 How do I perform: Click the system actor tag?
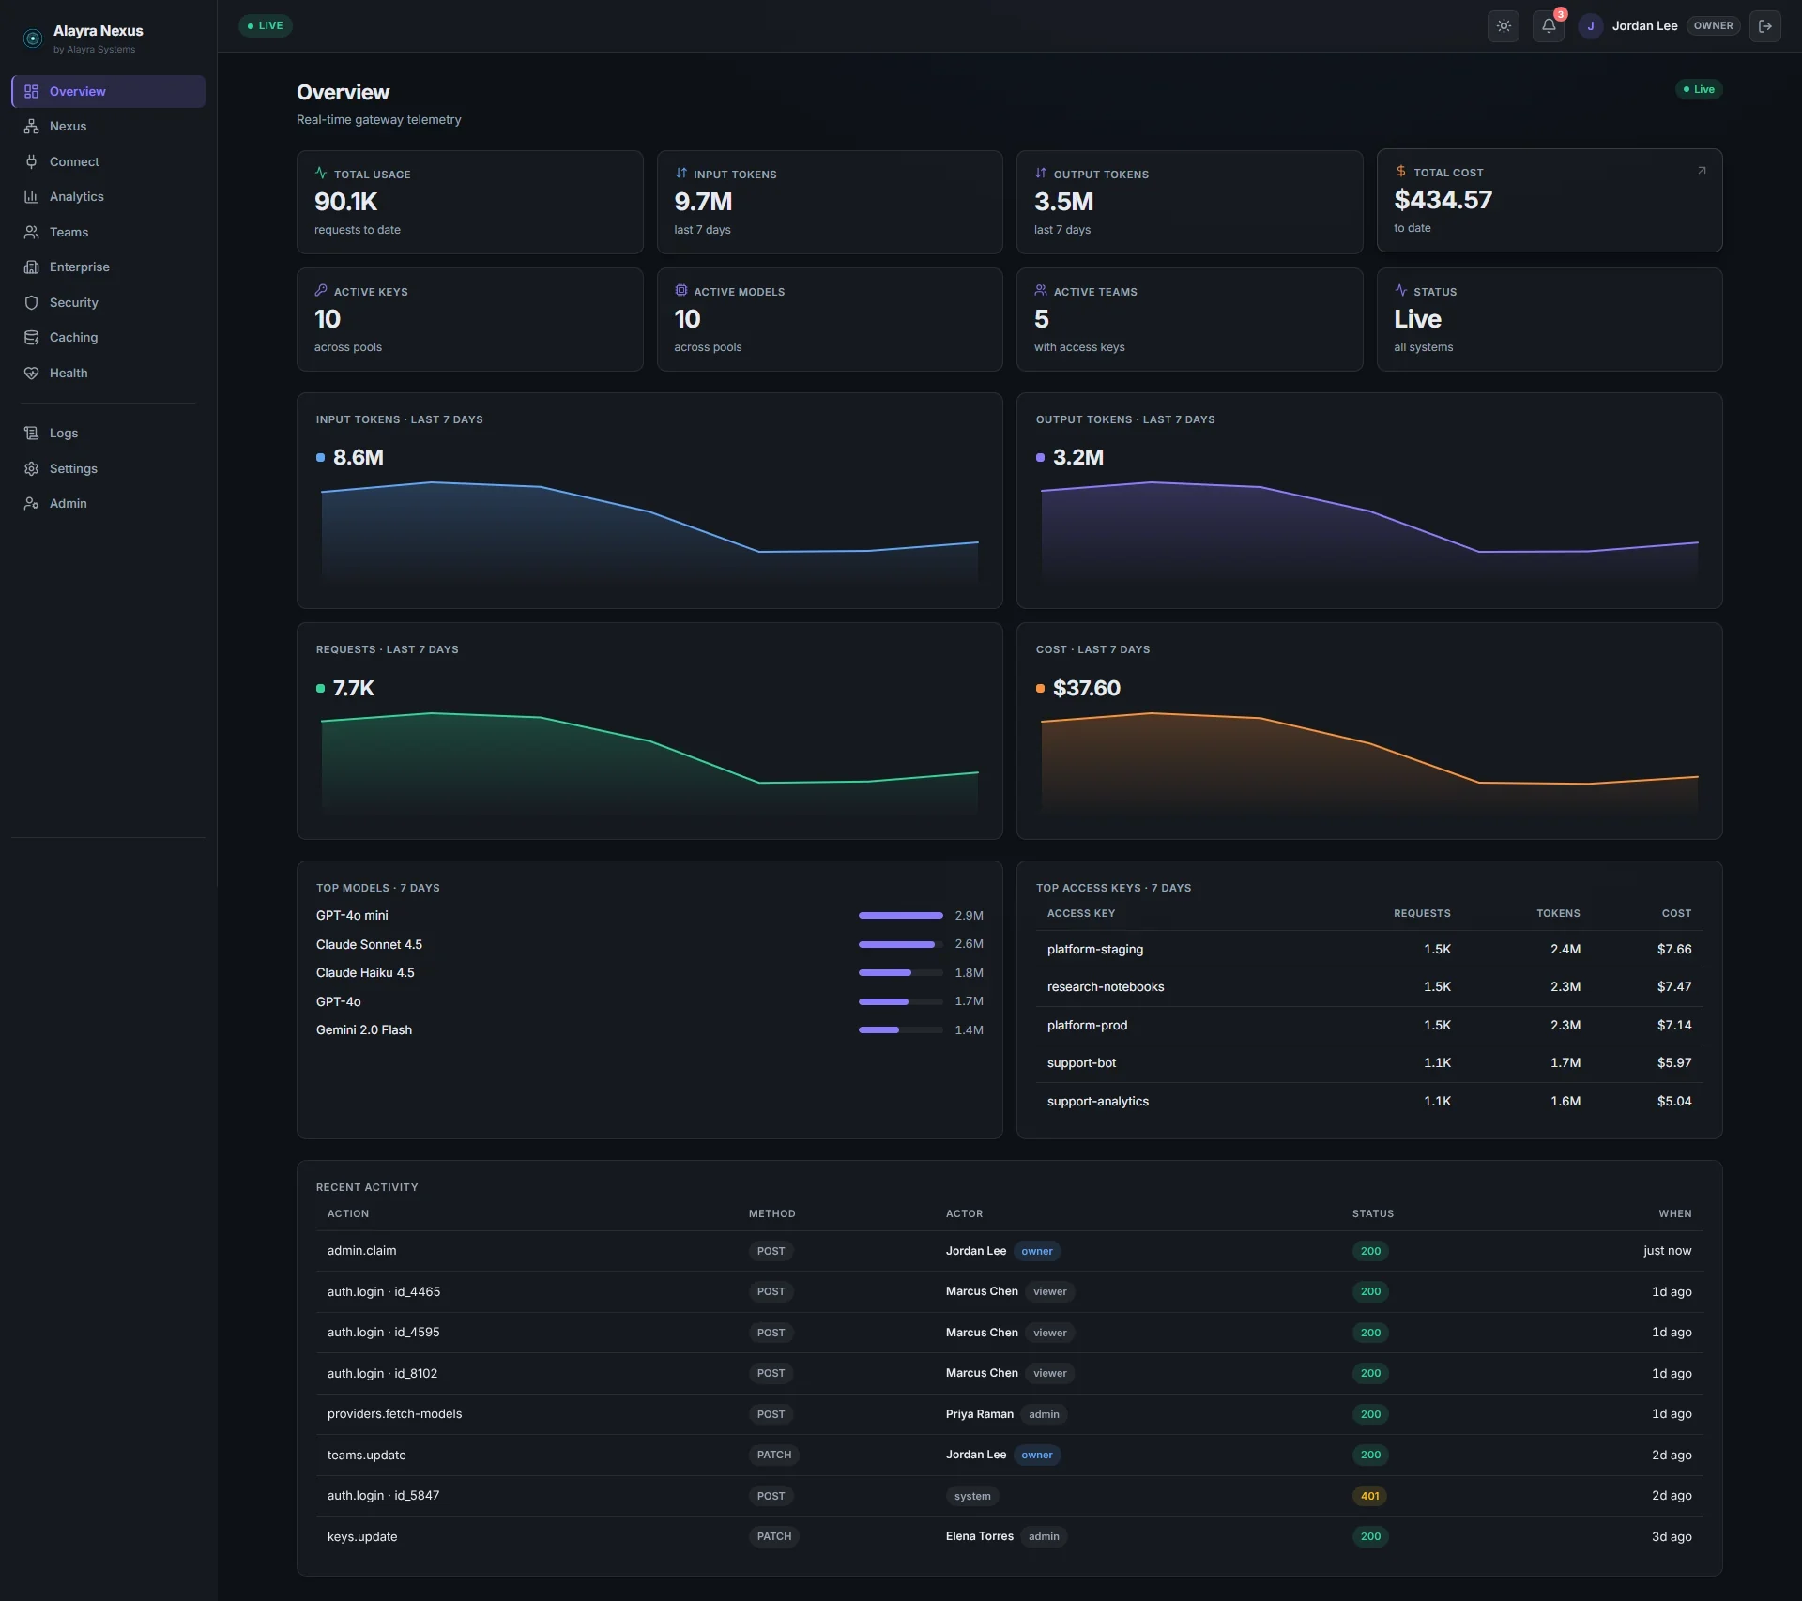coord(972,1496)
